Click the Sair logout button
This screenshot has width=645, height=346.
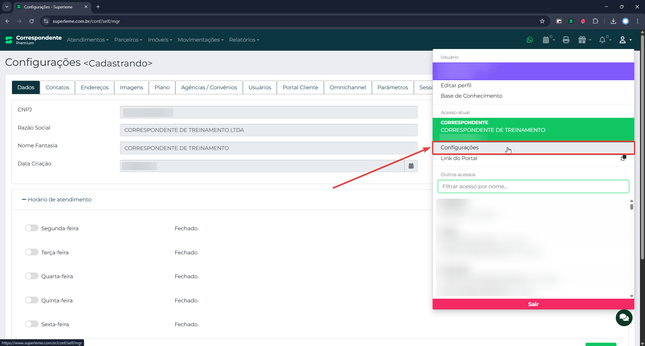[533, 304]
